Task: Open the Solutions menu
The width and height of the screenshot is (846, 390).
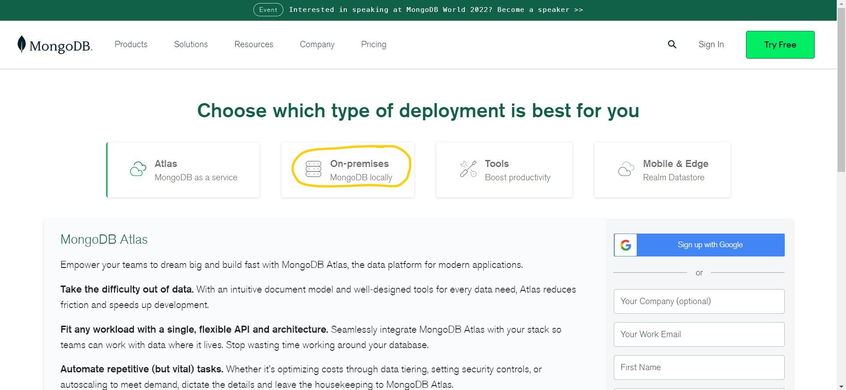Action: (x=191, y=44)
